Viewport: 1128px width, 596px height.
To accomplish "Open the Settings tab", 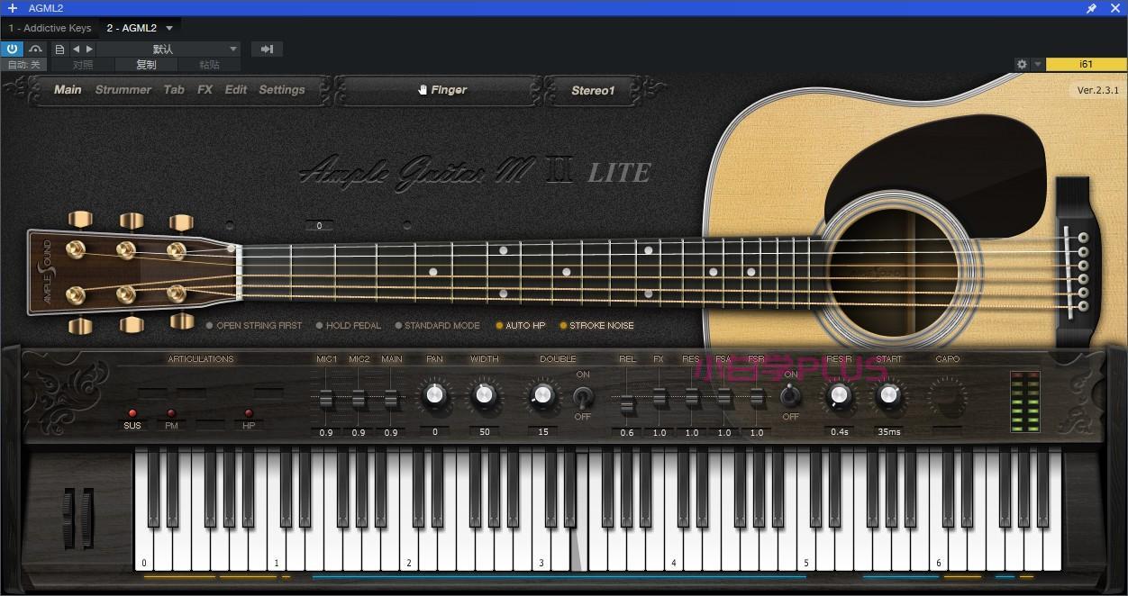I will point(282,90).
